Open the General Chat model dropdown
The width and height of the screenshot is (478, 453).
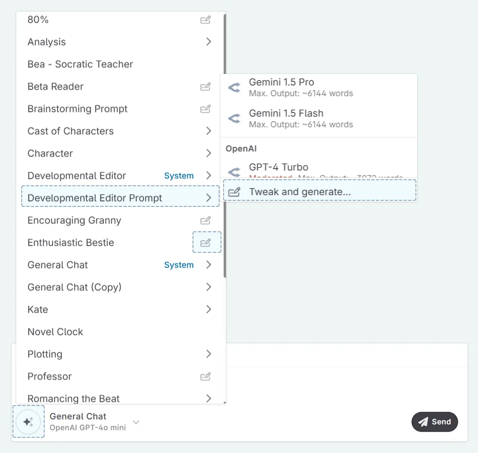(x=136, y=422)
